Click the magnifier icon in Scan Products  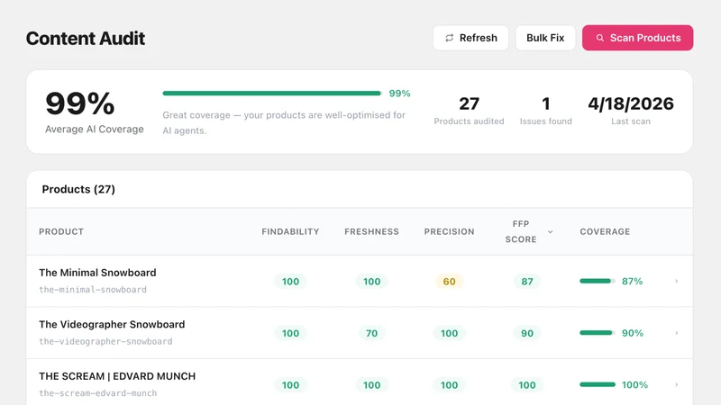600,38
